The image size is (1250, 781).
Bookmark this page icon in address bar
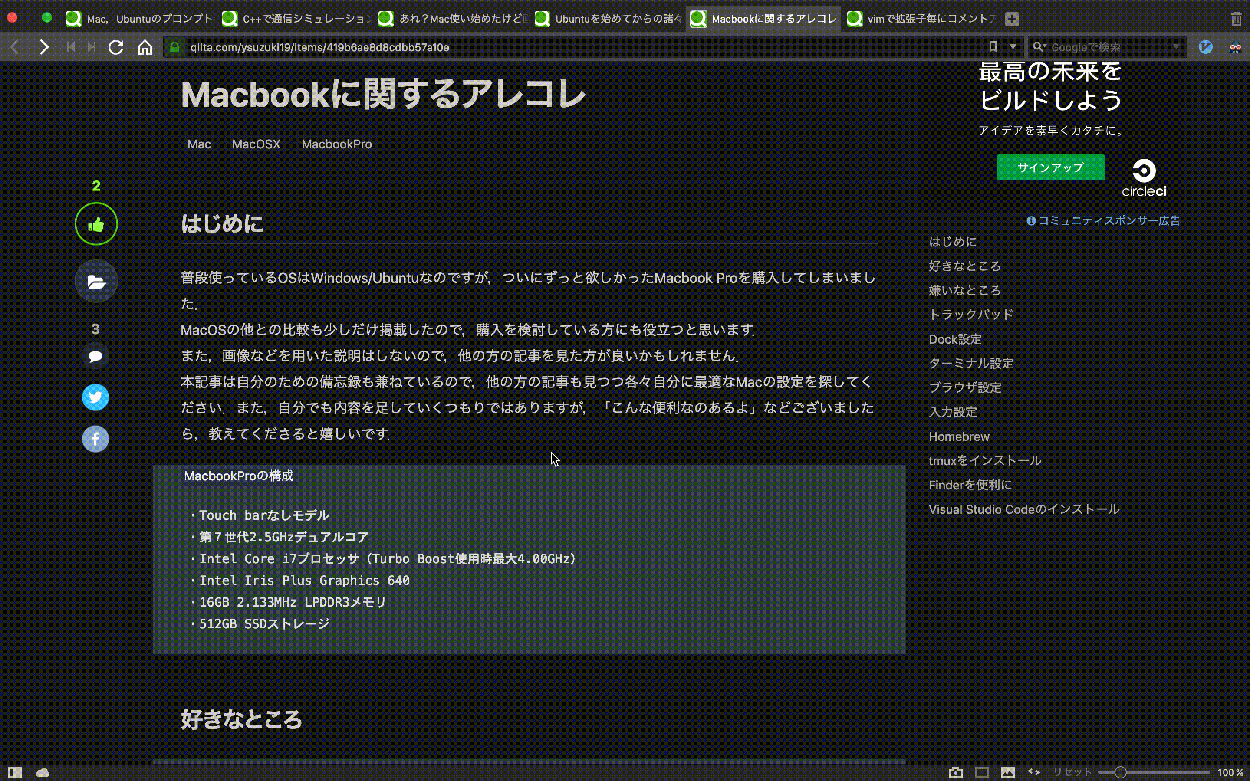pos(993,47)
